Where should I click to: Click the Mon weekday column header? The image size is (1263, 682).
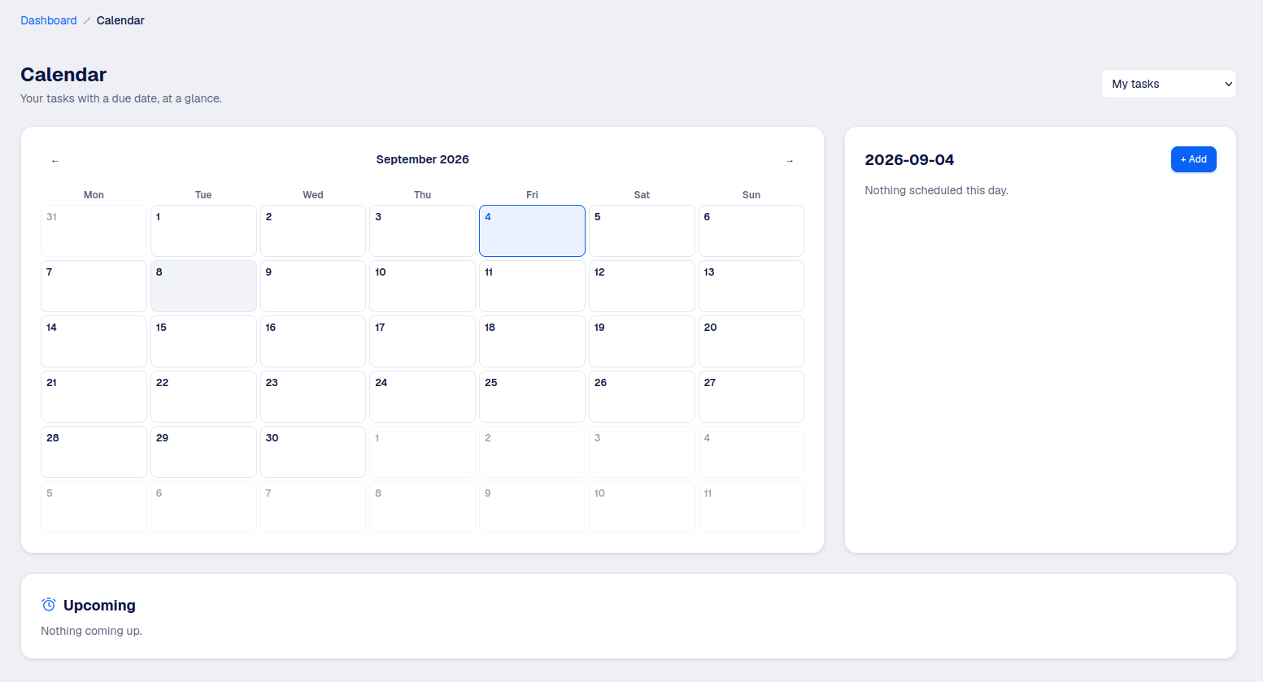(x=94, y=195)
